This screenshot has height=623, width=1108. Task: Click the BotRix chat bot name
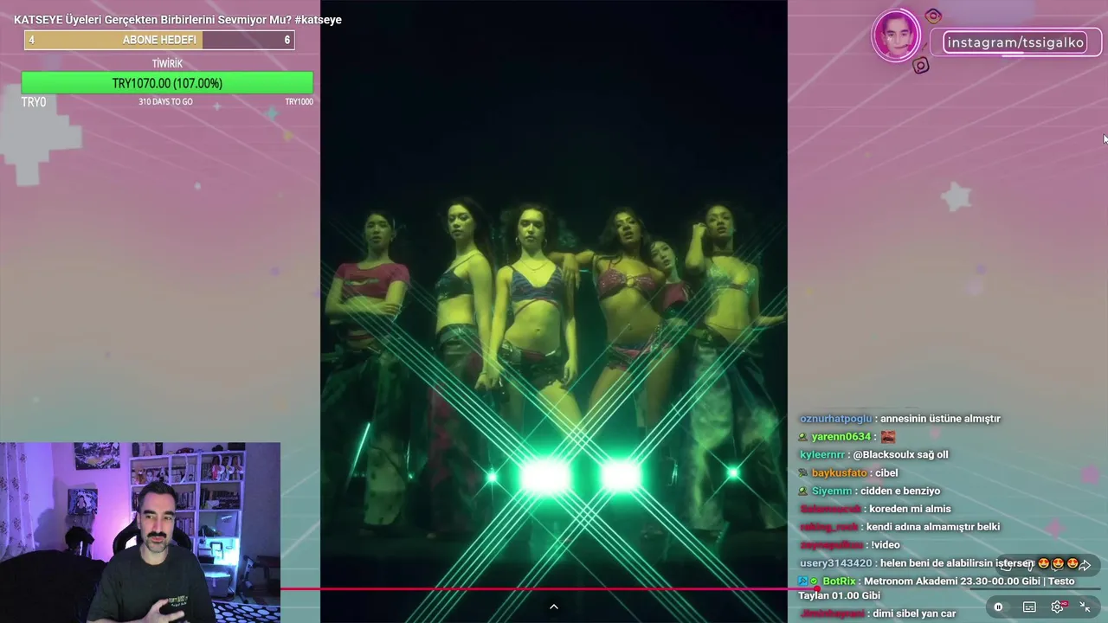pyautogui.click(x=839, y=581)
